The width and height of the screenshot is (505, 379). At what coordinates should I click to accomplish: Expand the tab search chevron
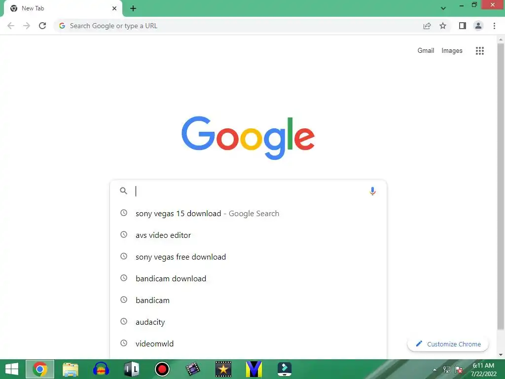click(443, 8)
